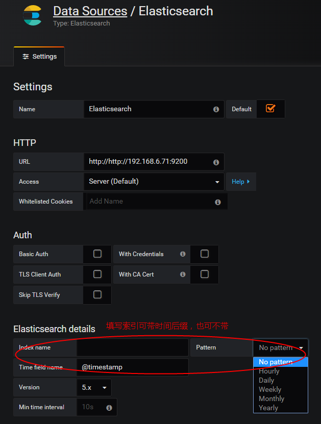Viewport: 321px width, 424px height.
Task: Show info tooltip for URL field
Action: tap(216, 162)
